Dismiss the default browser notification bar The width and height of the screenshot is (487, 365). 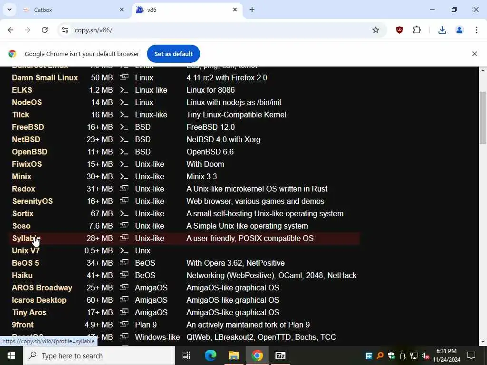tap(474, 54)
